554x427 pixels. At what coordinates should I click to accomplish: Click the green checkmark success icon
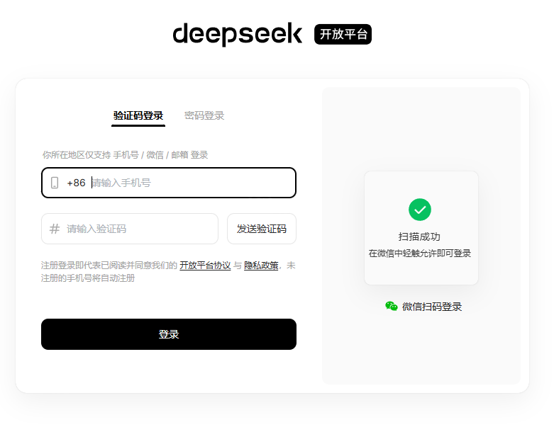[x=420, y=210]
